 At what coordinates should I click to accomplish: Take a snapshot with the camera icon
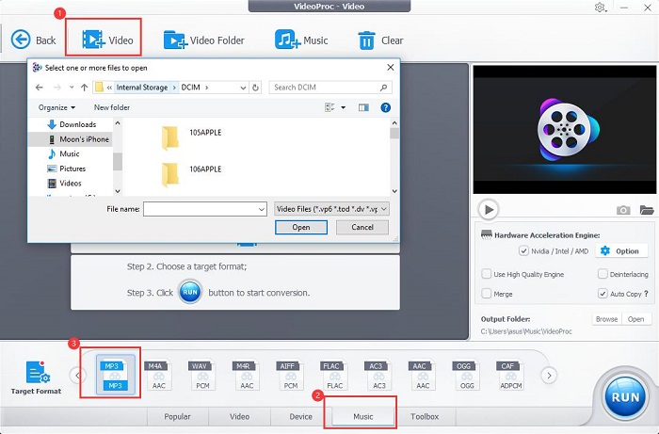pos(623,210)
